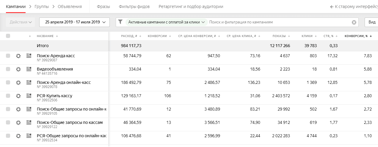Click the filter funnel icon
378x147 pixels.
[x=120, y=22]
